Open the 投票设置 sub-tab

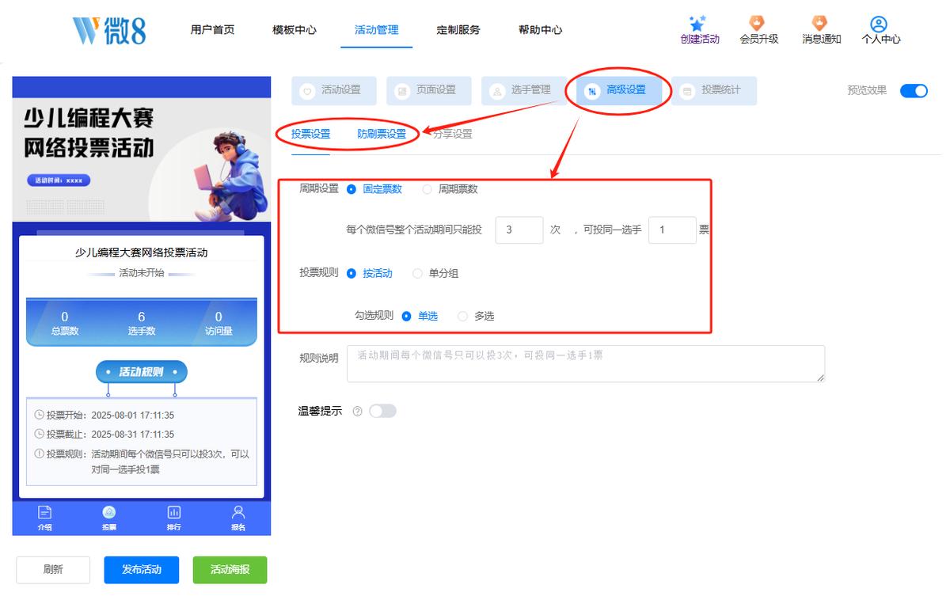tap(311, 135)
